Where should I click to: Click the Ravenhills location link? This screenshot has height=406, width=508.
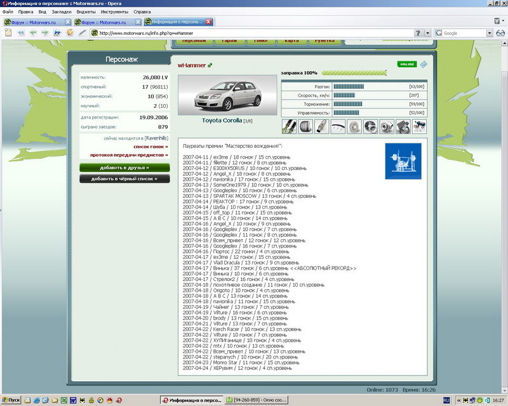156,138
